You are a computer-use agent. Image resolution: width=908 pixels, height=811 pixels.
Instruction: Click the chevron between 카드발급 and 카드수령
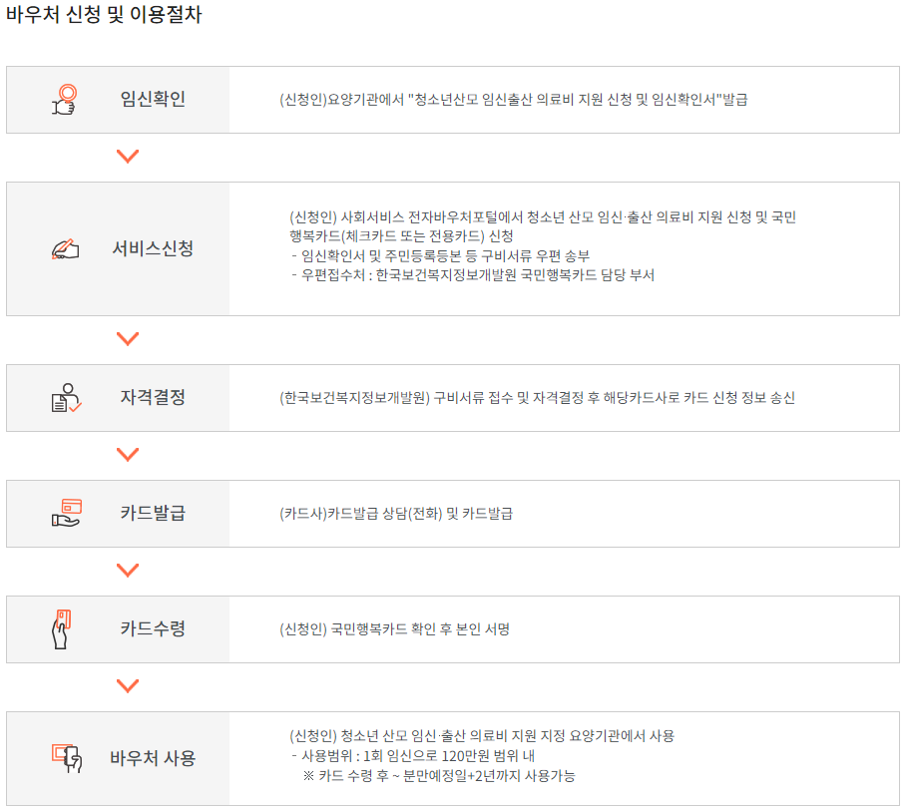pos(128,571)
